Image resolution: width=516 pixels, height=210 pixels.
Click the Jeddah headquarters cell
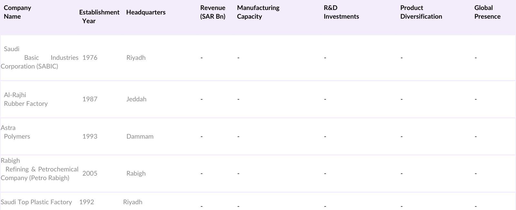pos(136,99)
